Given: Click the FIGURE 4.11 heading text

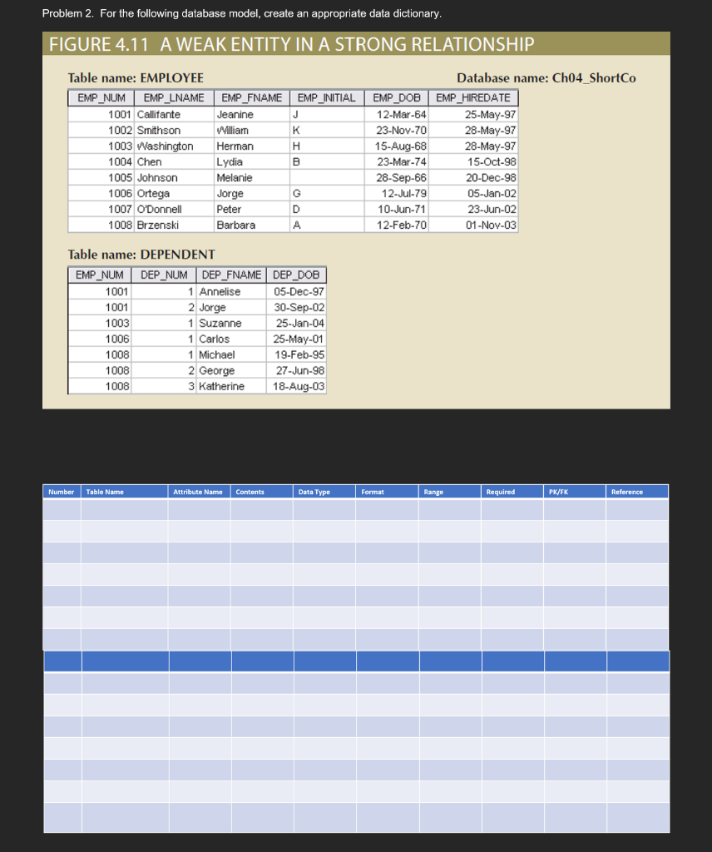Looking at the screenshot, I should coord(292,44).
